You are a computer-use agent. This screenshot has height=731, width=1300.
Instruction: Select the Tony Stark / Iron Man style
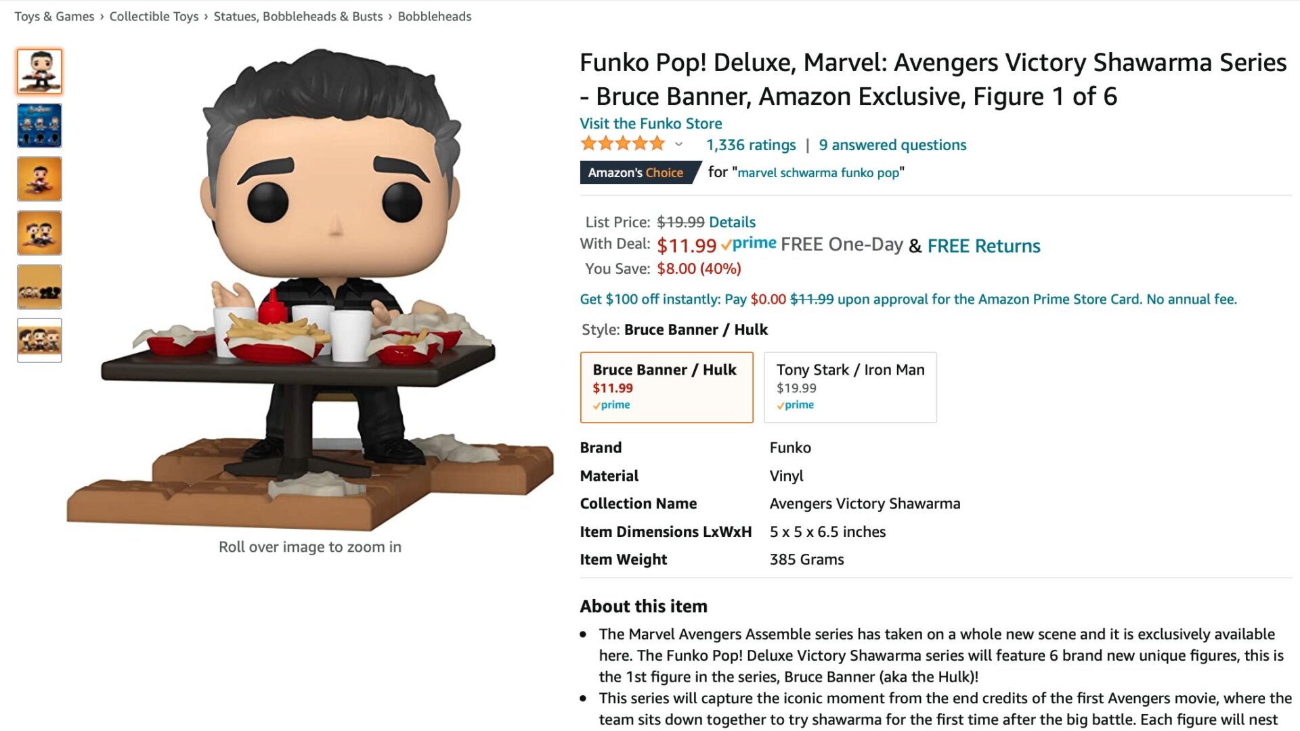point(850,387)
